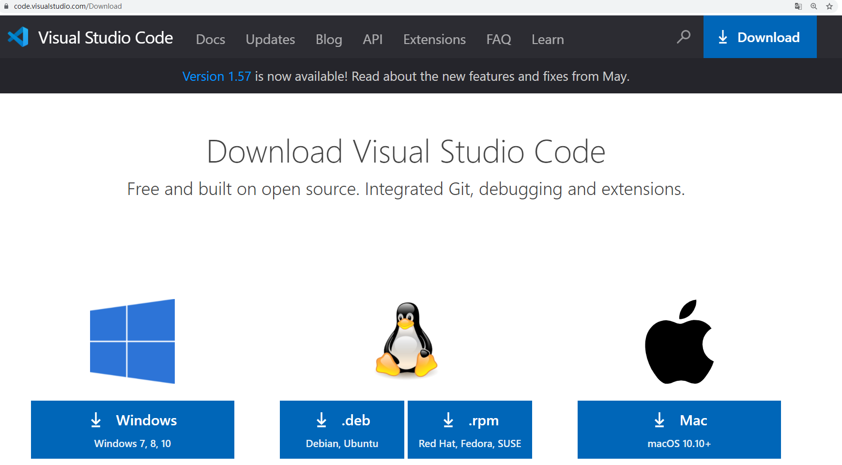Screen dimensions: 842x465
Task: Click the padlock site info icon
Action: (x=6, y=6)
